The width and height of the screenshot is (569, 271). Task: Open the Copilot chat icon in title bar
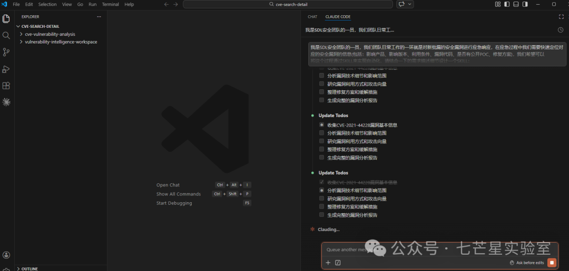pyautogui.click(x=401, y=4)
